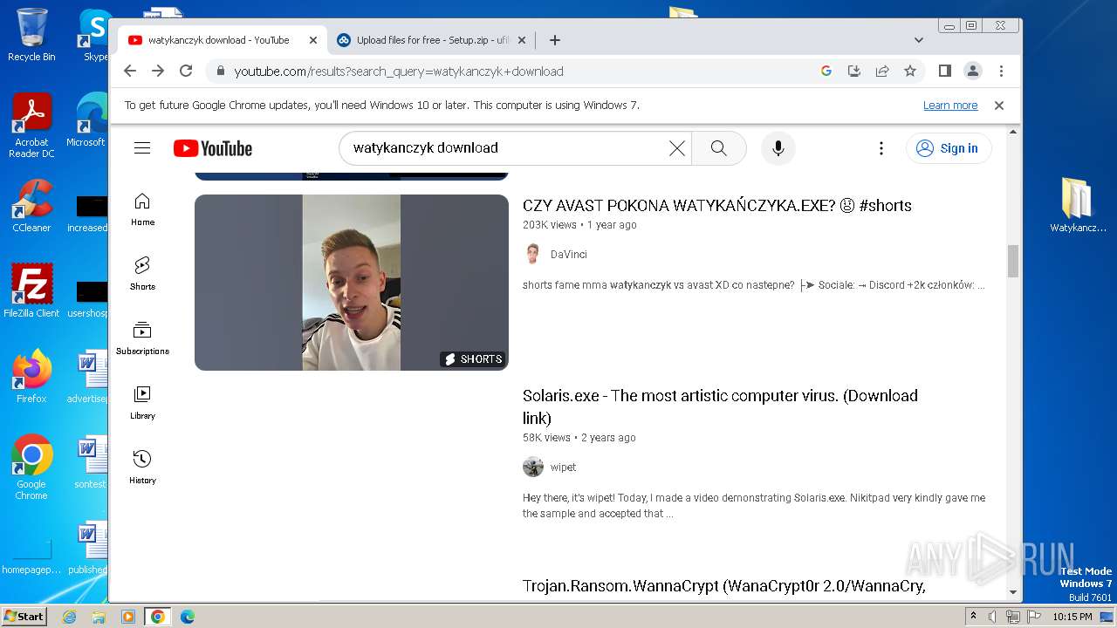Click the description text of the Solaris.exe video
The image size is (1117, 628).
click(754, 506)
